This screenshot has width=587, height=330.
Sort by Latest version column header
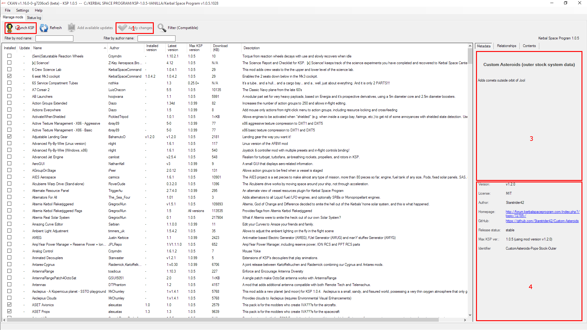[x=176, y=48]
